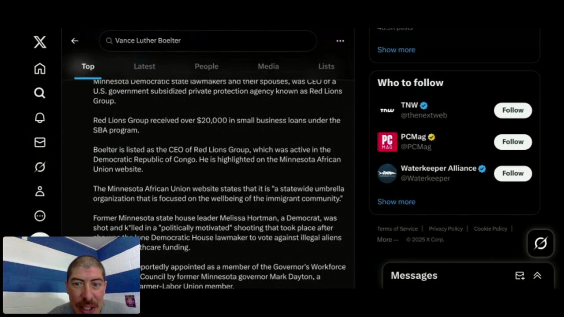Open Grok icon in left sidebar
This screenshot has width=564, height=317.
click(x=40, y=167)
